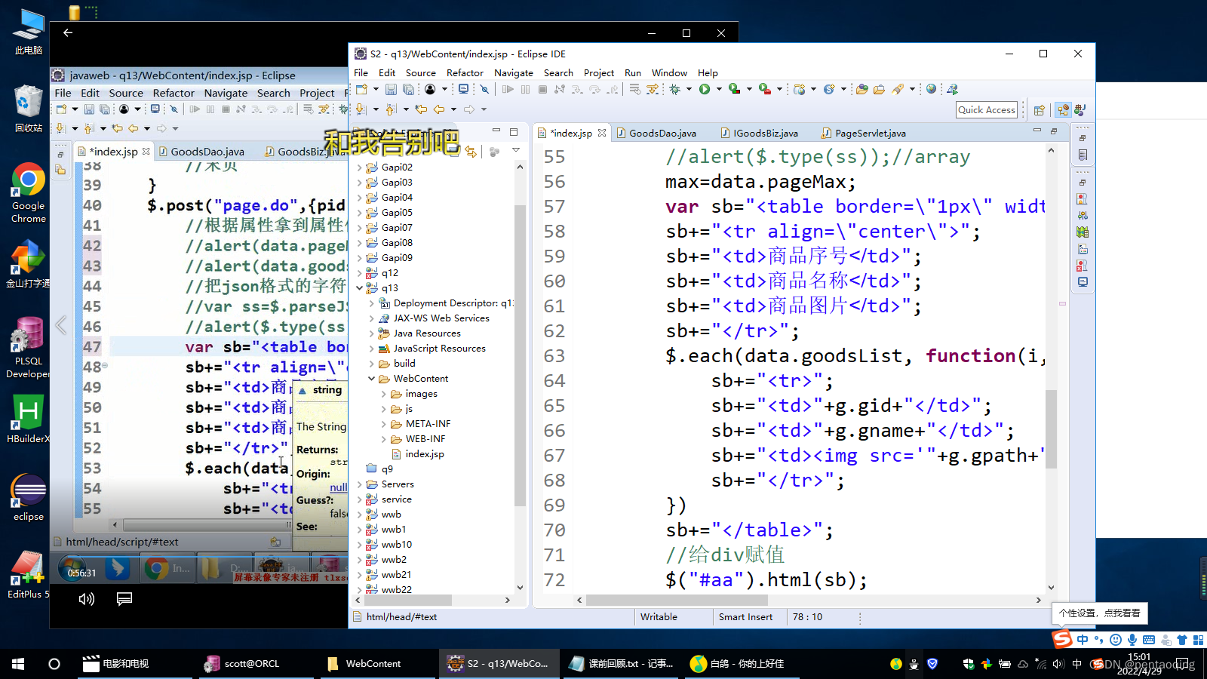Image resolution: width=1207 pixels, height=679 pixels.
Task: Toggle Link with Editor in Project Explorer
Action: tap(471, 152)
